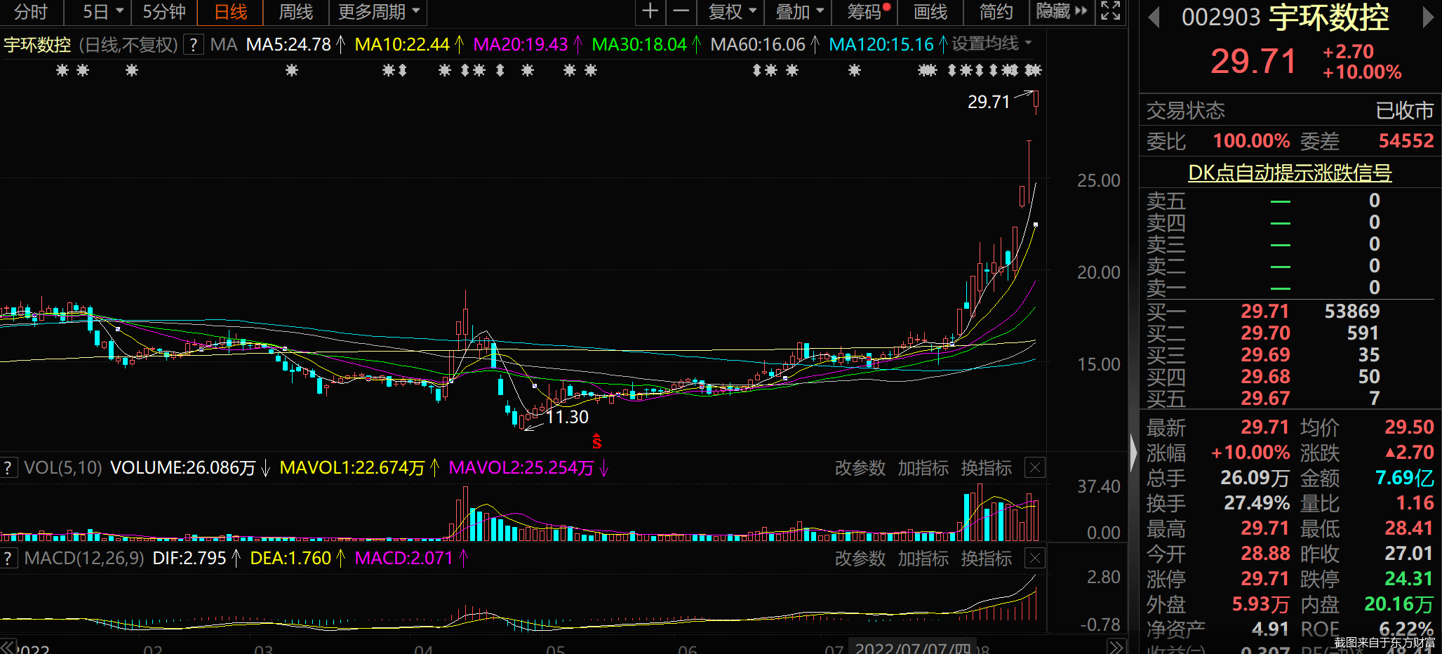Click 改参数 in MACD panel
The image size is (1442, 654).
860,559
